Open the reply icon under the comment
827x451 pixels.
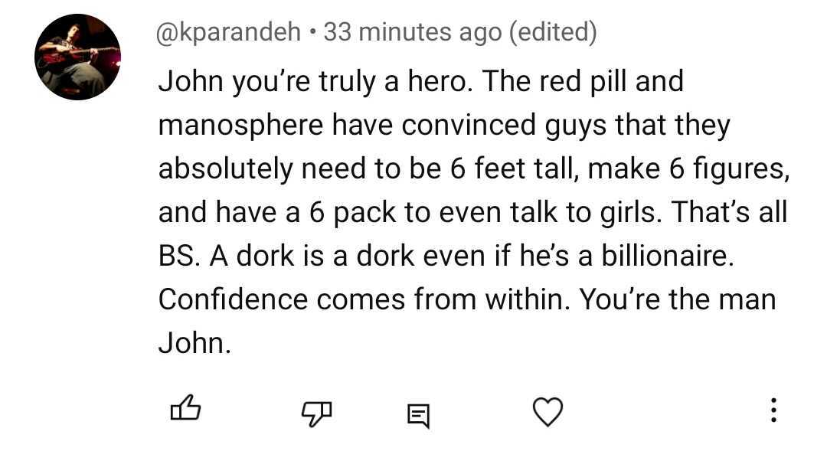417,415
